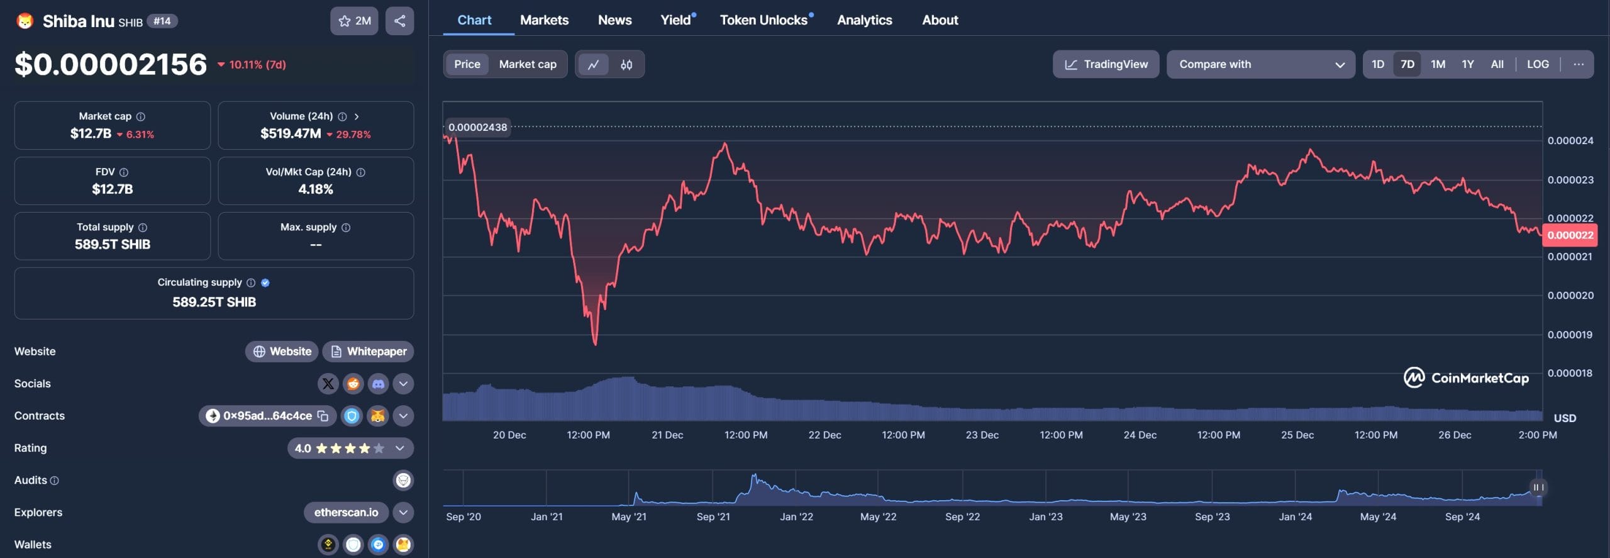Image resolution: width=1610 pixels, height=558 pixels.
Task: Visit the Website link
Action: coord(282,351)
